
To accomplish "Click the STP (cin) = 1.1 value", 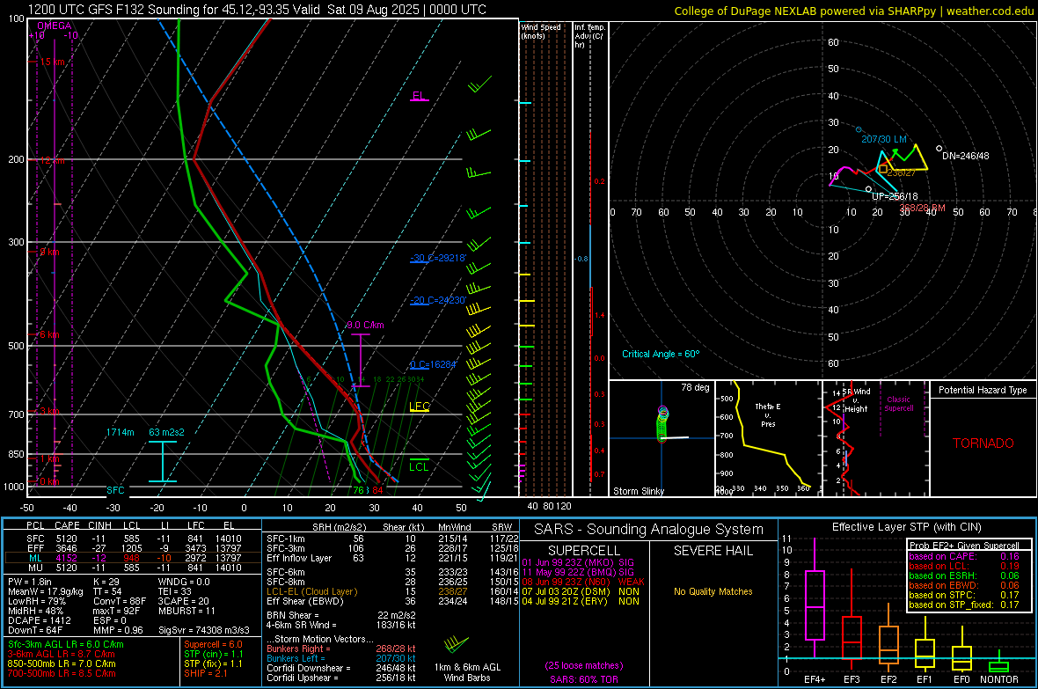I will 214,654.
